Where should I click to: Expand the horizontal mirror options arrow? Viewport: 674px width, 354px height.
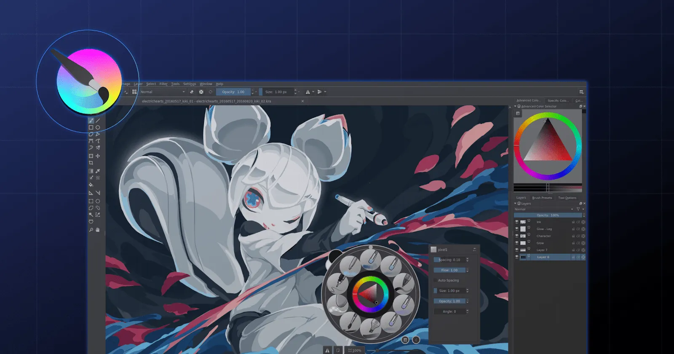point(313,92)
